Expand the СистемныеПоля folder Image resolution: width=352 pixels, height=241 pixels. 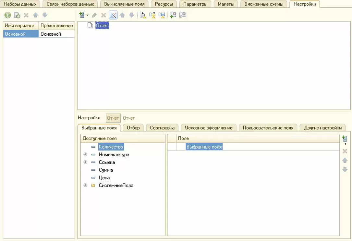(85, 186)
